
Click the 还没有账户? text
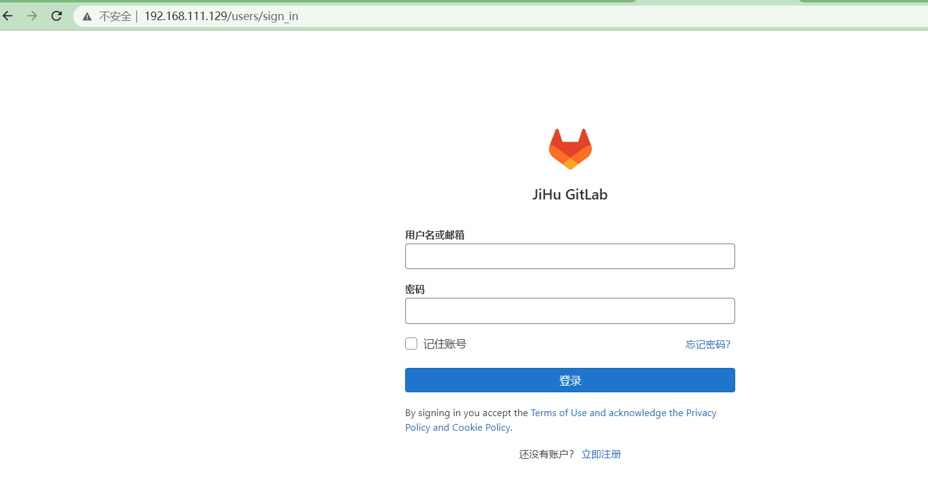coord(547,454)
